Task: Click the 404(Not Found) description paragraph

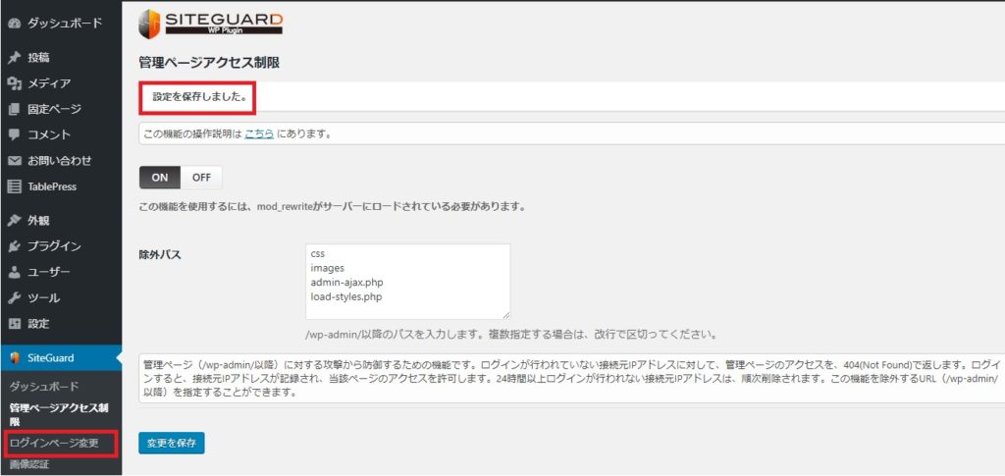Action: (x=571, y=379)
